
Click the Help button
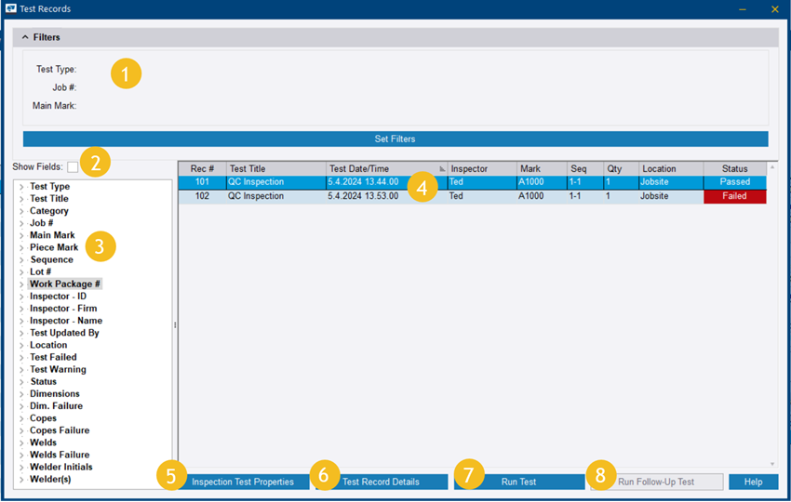click(753, 482)
